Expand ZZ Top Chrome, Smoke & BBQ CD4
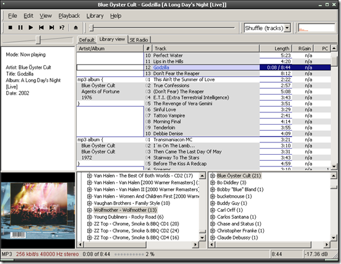 [89, 238]
